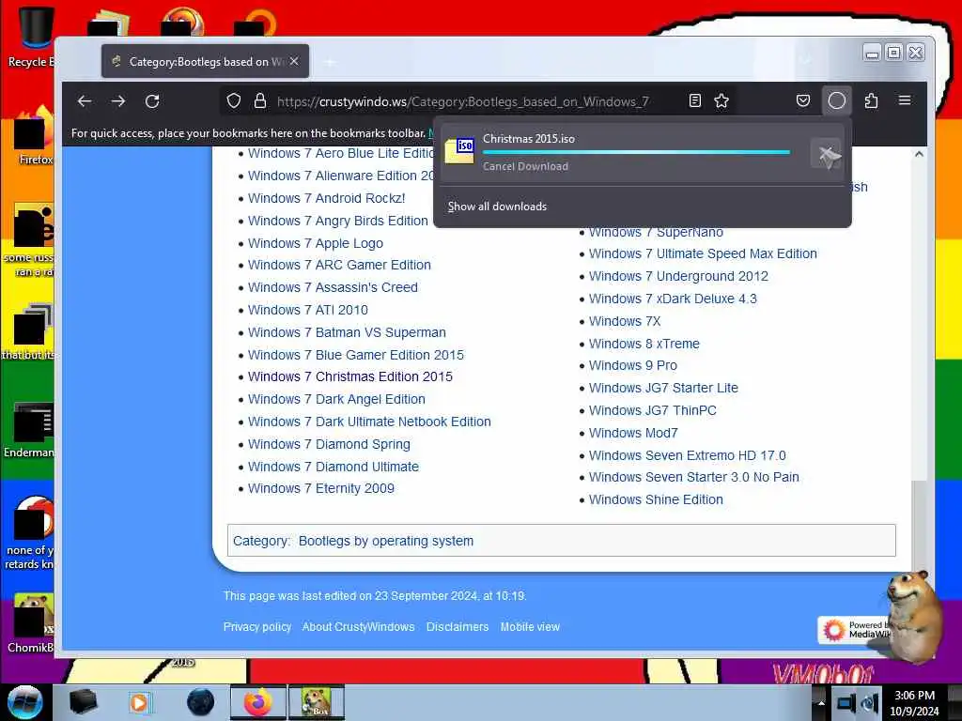Open Windows 7 Christmas Edition 2015 link
The image size is (962, 721).
(350, 376)
